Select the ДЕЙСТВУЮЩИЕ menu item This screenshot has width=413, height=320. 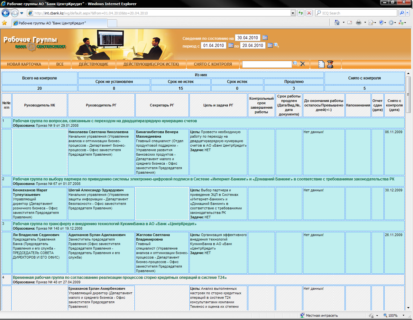(94, 64)
